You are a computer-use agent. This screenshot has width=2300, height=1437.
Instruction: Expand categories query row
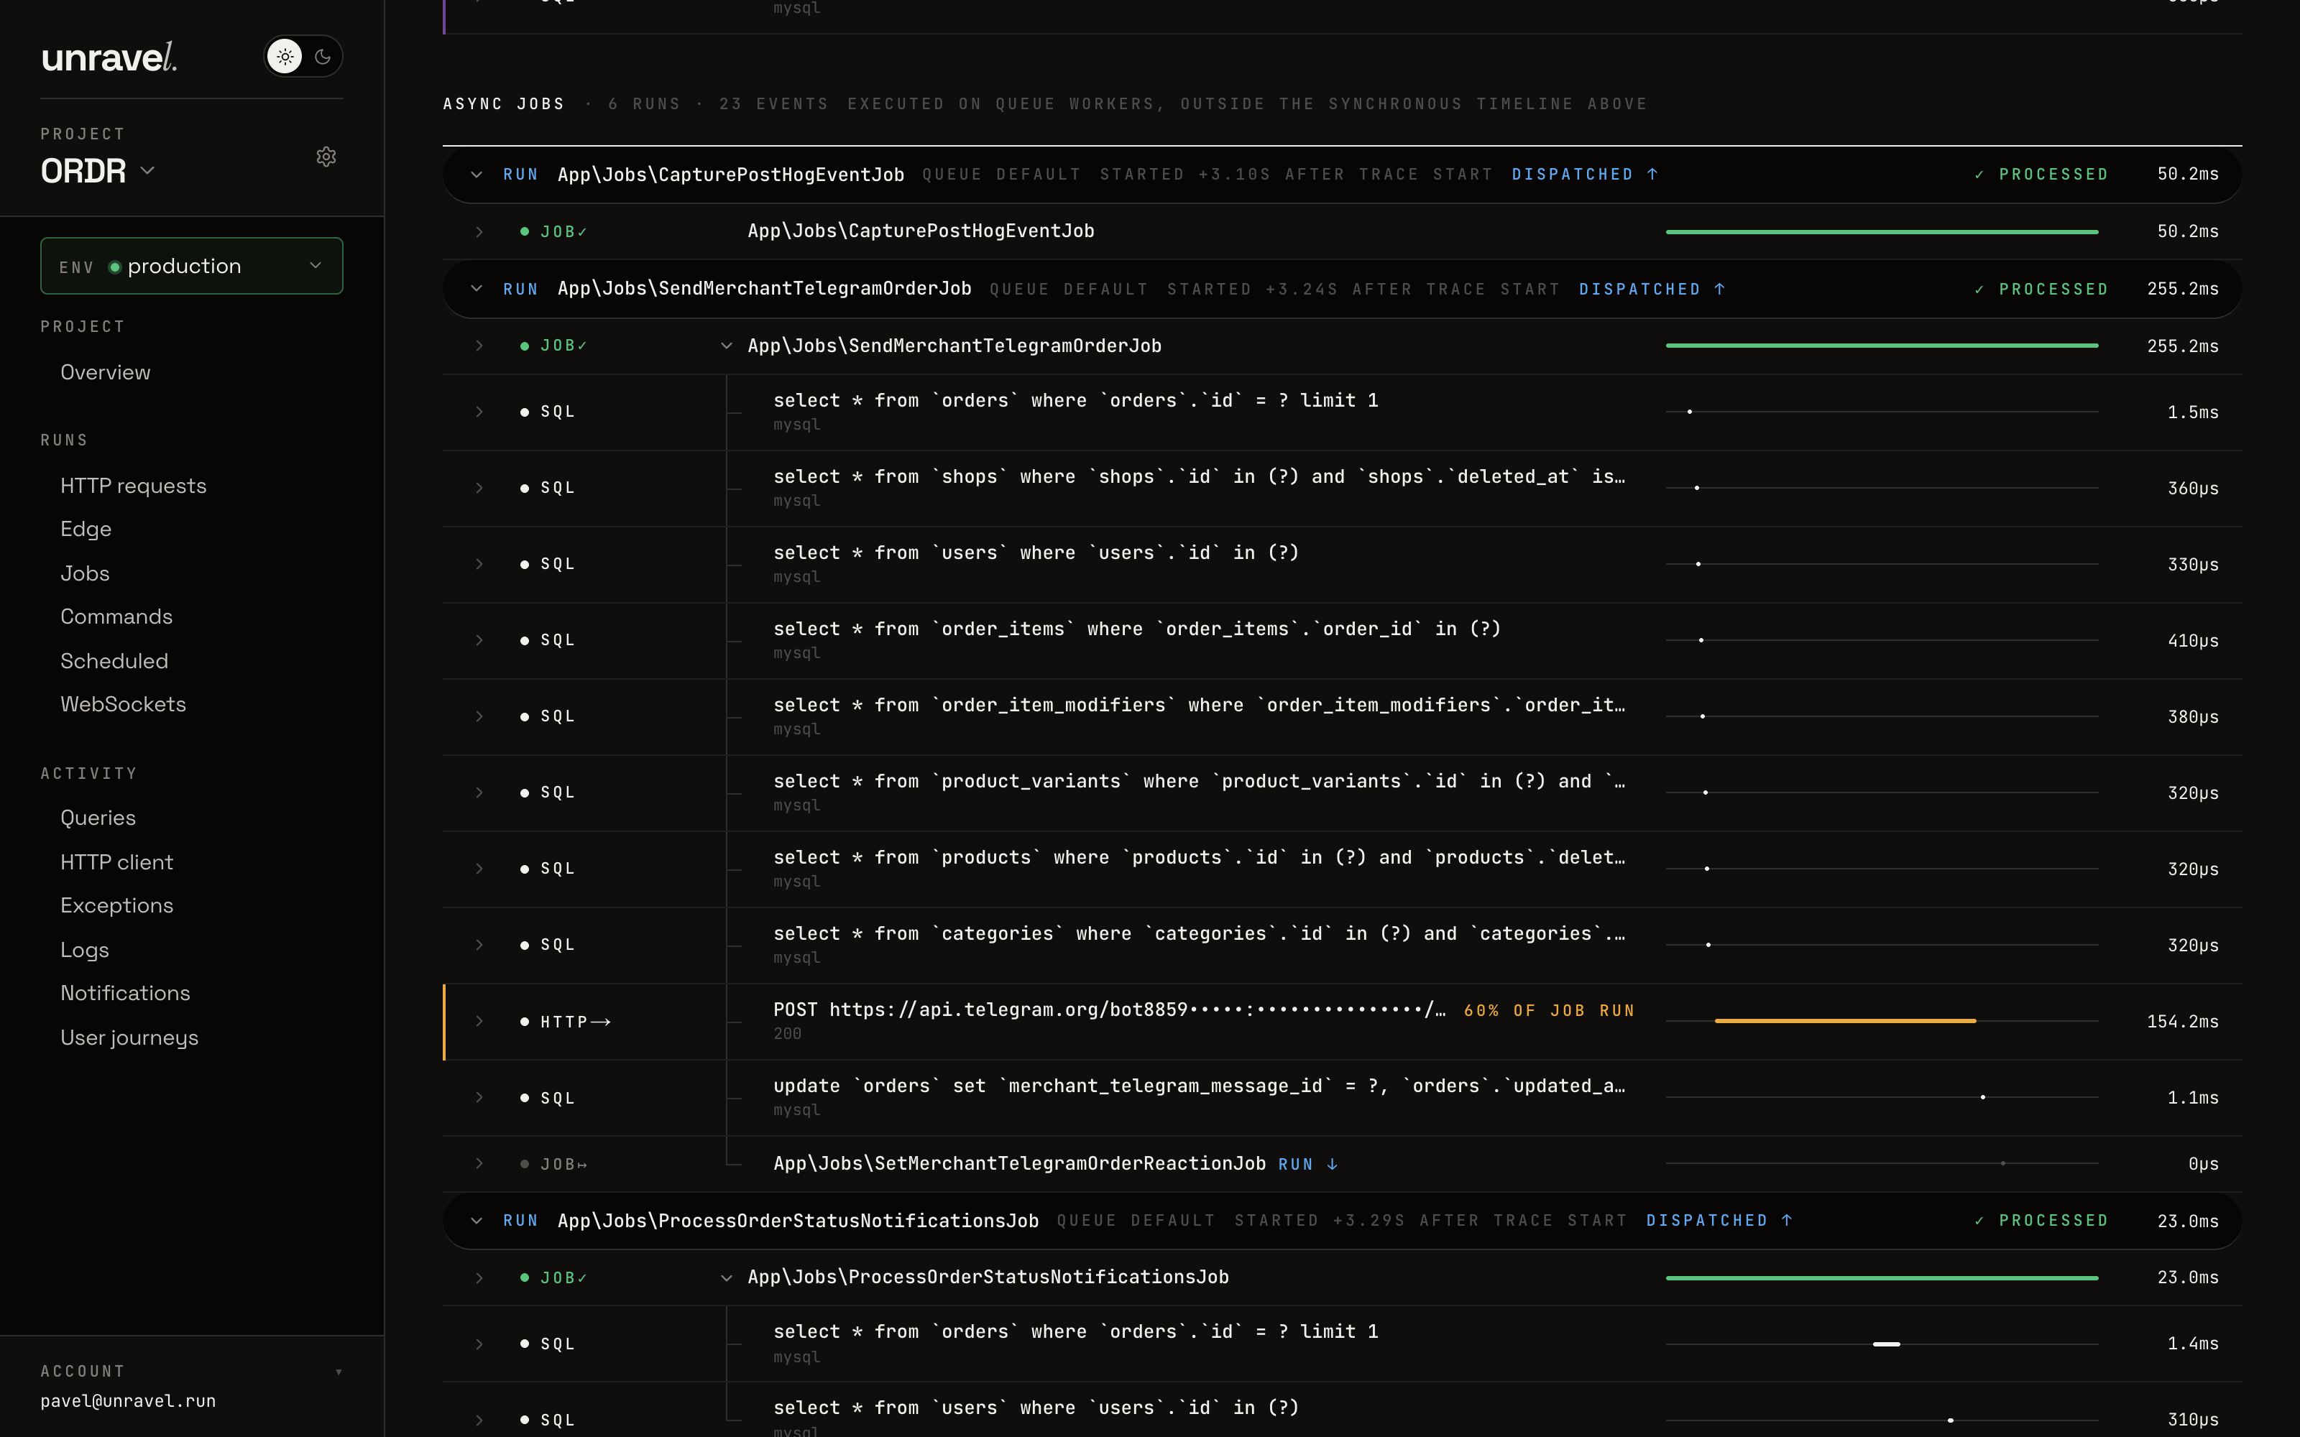479,945
